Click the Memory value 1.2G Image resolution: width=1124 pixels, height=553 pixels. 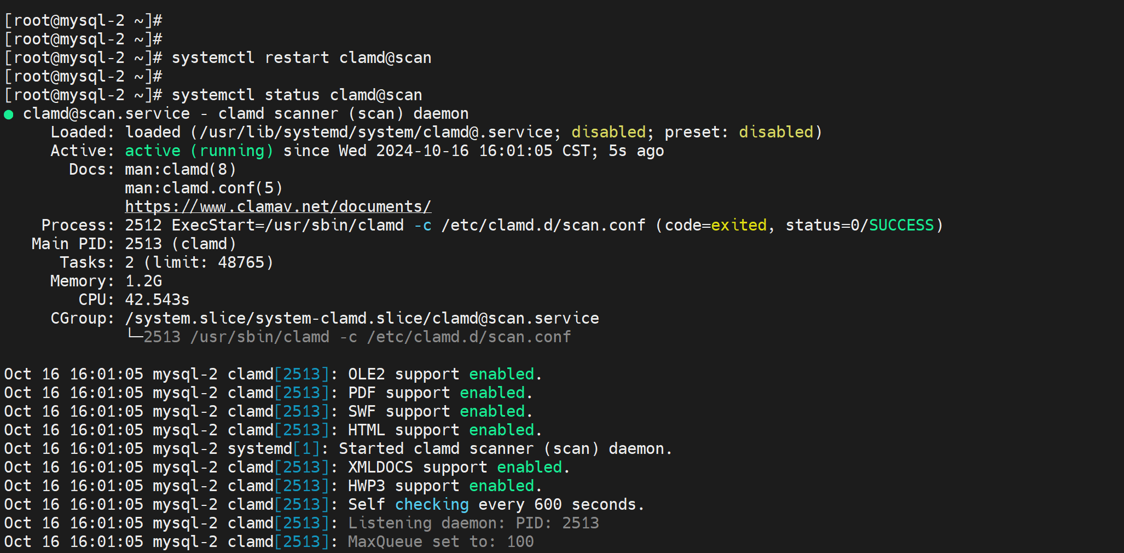pos(143,281)
